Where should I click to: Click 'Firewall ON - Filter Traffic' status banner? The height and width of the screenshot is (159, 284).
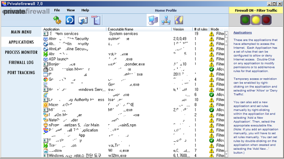coord(256,10)
